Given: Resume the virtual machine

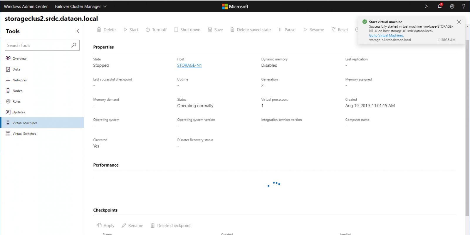Looking at the screenshot, I should pyautogui.click(x=313, y=30).
